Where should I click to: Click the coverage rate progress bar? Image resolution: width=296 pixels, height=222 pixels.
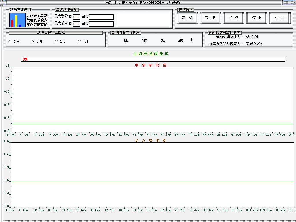click(x=153, y=59)
